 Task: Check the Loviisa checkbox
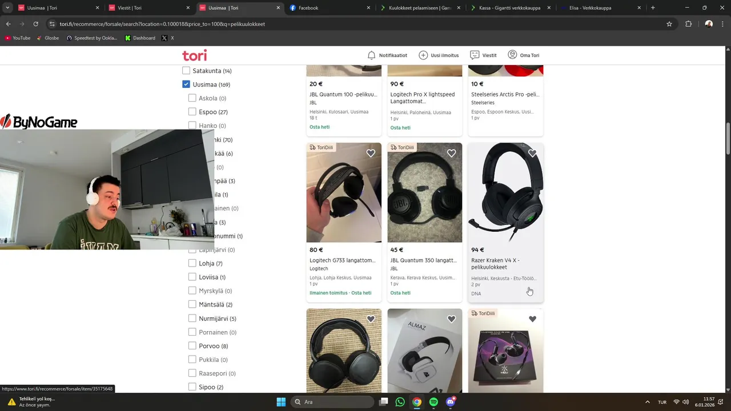[192, 277]
